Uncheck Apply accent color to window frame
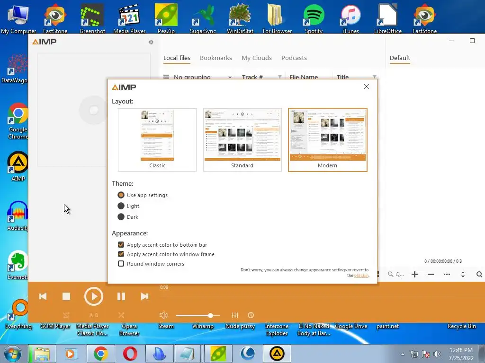Viewport: 485px width, 363px height. [121, 254]
